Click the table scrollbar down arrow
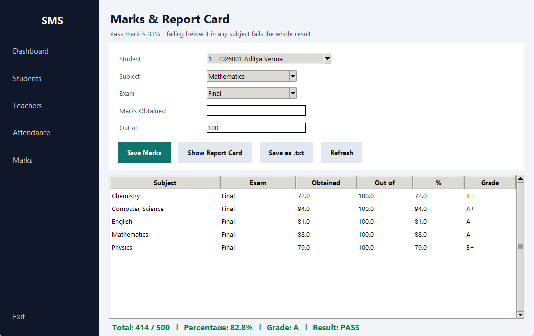Screen dimensions: 534x336 [520, 315]
